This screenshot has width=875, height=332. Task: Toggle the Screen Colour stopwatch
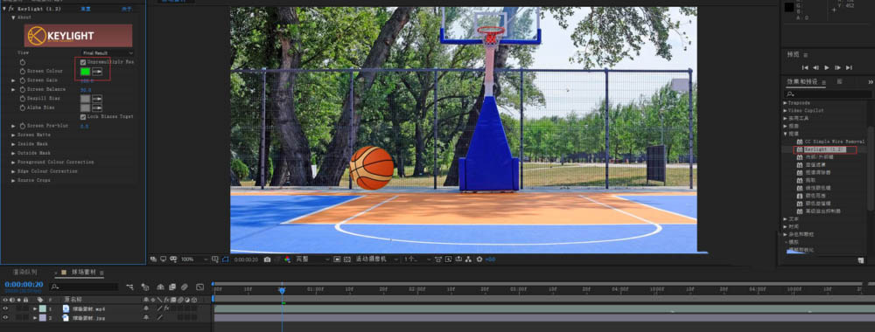[x=23, y=72]
